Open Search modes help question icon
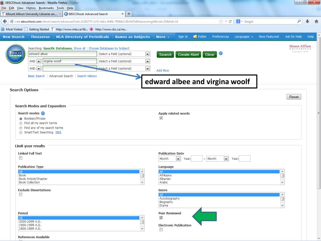321x241 pixels. click(x=43, y=113)
